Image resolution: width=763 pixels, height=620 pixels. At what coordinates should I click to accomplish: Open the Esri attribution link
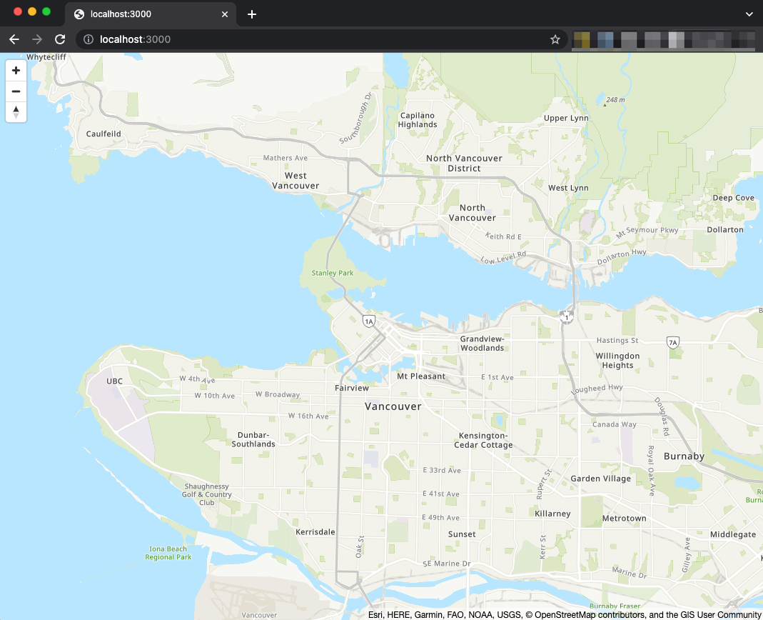374,614
